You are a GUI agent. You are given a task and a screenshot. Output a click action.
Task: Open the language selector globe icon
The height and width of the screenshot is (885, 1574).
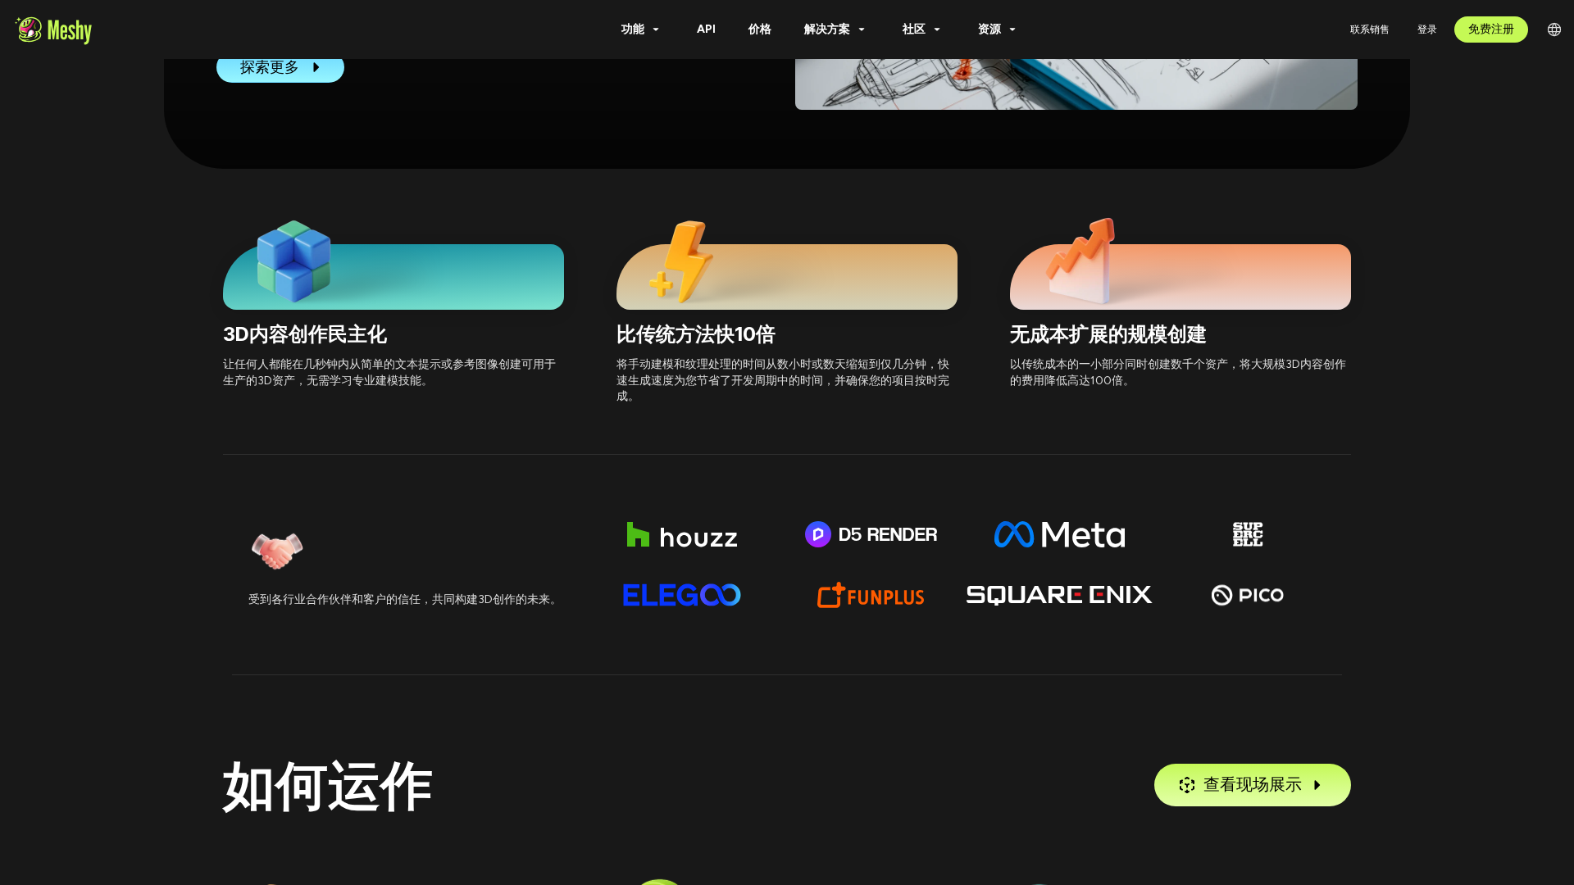1554,29
